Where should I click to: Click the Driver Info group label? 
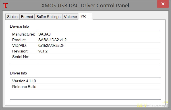(x=18, y=73)
